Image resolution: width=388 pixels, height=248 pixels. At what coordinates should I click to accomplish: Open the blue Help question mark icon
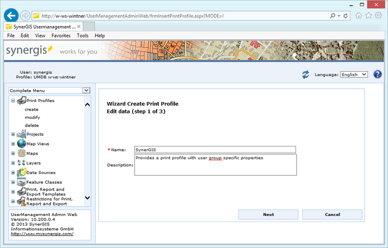coord(377,74)
